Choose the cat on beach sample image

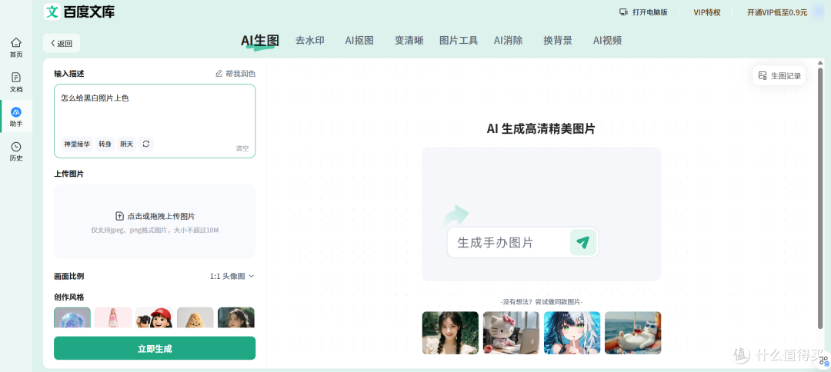click(x=632, y=333)
